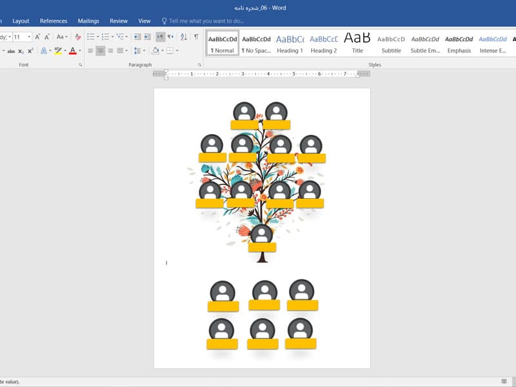516x387 pixels.
Task: Toggle Subscript formatting
Action: coord(21,51)
